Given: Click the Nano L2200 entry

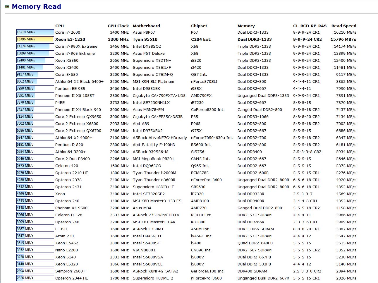Looking at the screenshot, I should pyautogui.click(x=66, y=250).
